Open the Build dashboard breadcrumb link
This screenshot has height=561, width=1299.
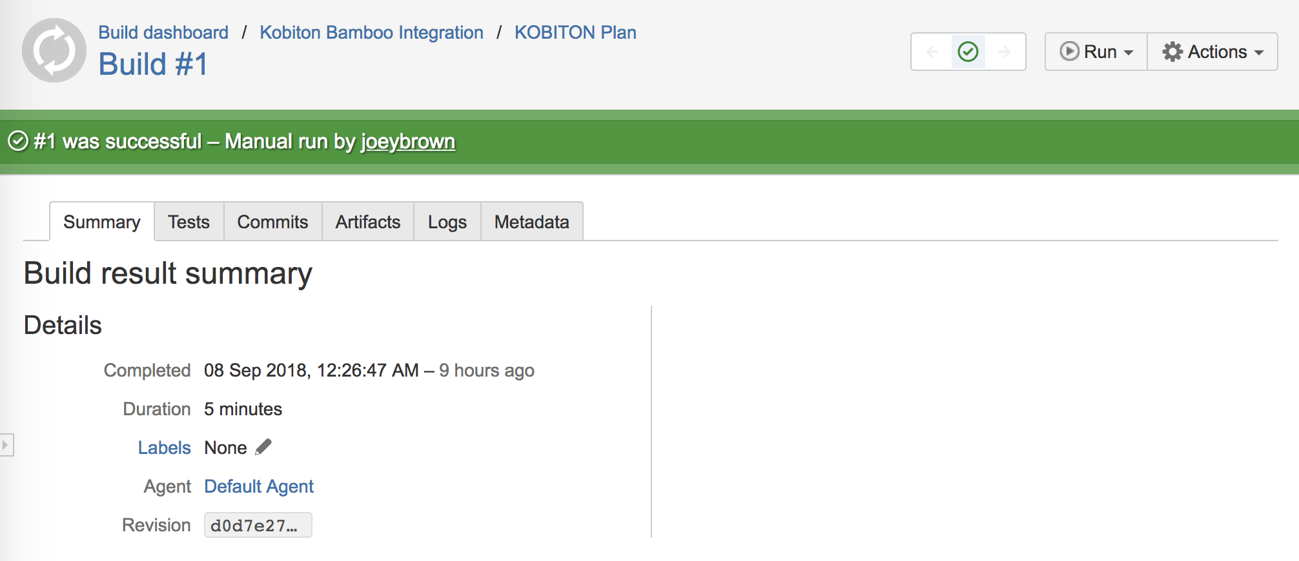point(163,32)
